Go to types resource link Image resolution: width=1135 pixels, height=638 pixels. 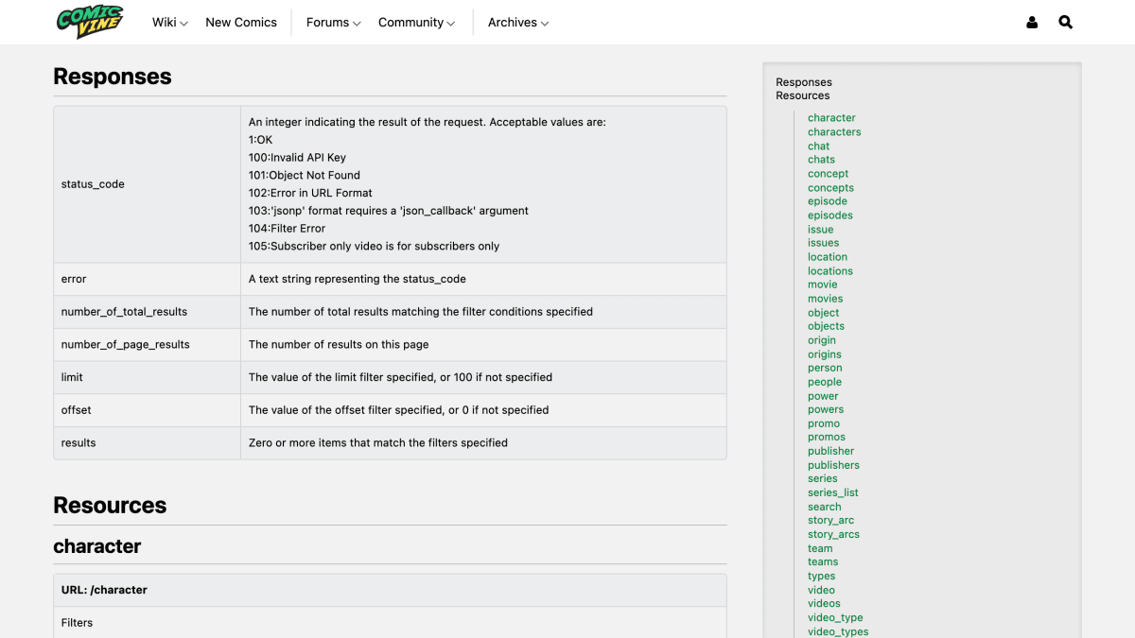821,576
